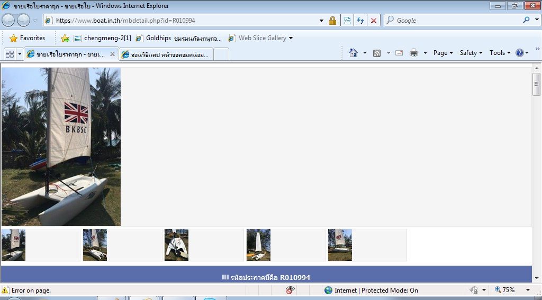Click the RSS feeds icon
Viewport: 542px width, 300px height.
377,53
